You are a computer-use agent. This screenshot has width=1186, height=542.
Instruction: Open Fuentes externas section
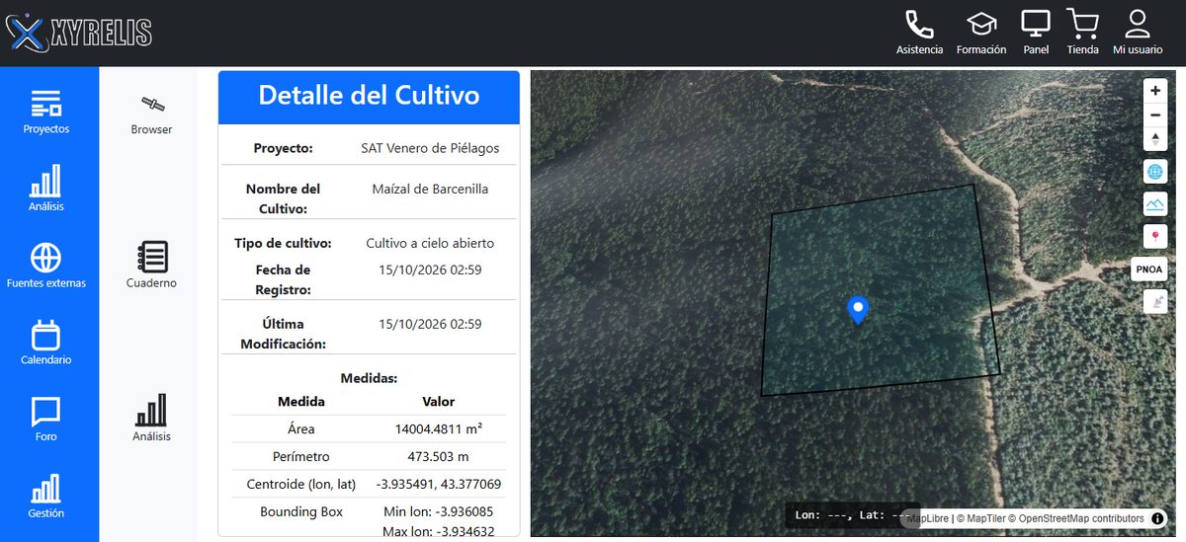(x=46, y=265)
